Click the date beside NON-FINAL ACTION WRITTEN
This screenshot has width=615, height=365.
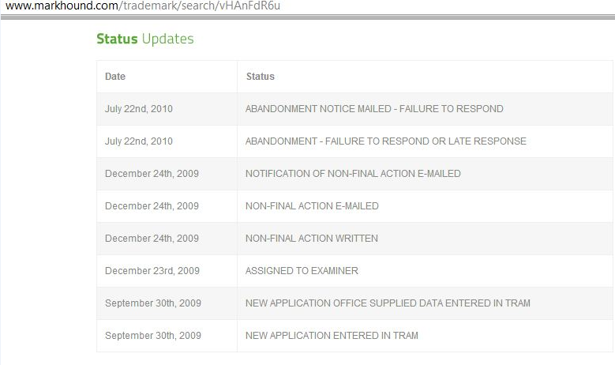click(x=152, y=239)
